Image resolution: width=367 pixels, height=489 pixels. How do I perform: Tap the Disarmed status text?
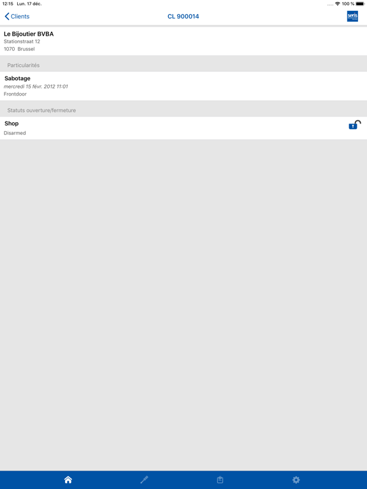15,133
